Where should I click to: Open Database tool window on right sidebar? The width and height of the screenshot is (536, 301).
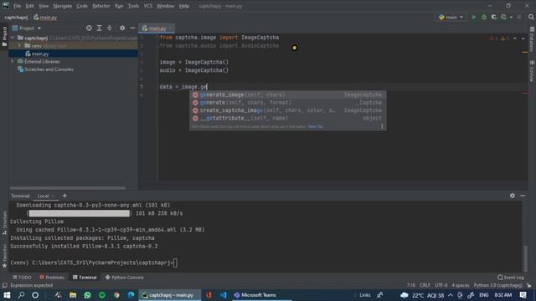point(532,39)
